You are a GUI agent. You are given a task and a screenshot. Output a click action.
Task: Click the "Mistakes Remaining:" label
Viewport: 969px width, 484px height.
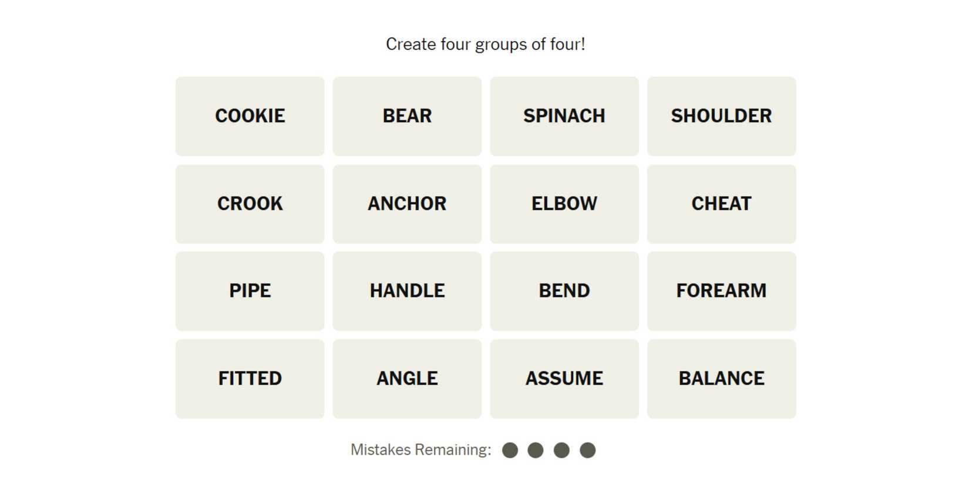420,450
